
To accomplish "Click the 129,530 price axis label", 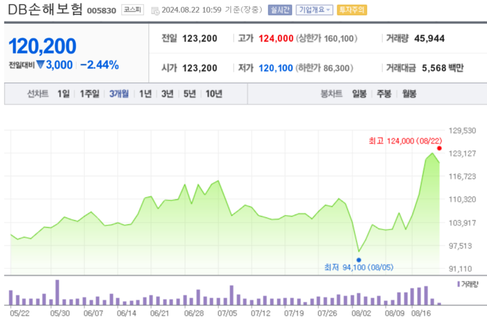I will pyautogui.click(x=462, y=130).
